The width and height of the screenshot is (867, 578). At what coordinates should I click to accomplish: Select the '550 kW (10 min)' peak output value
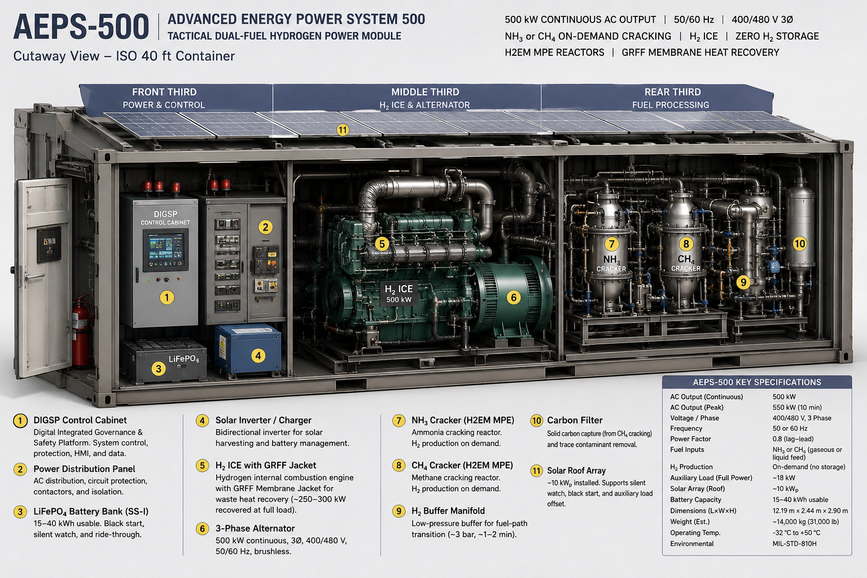click(797, 408)
